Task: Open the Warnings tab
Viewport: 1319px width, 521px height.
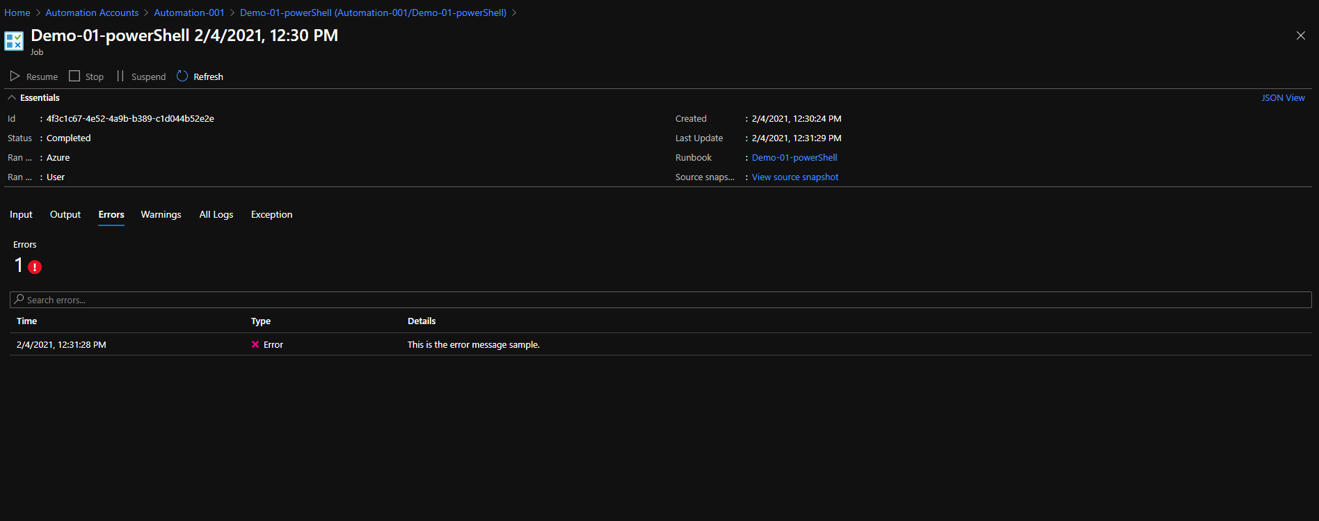Action: point(161,214)
